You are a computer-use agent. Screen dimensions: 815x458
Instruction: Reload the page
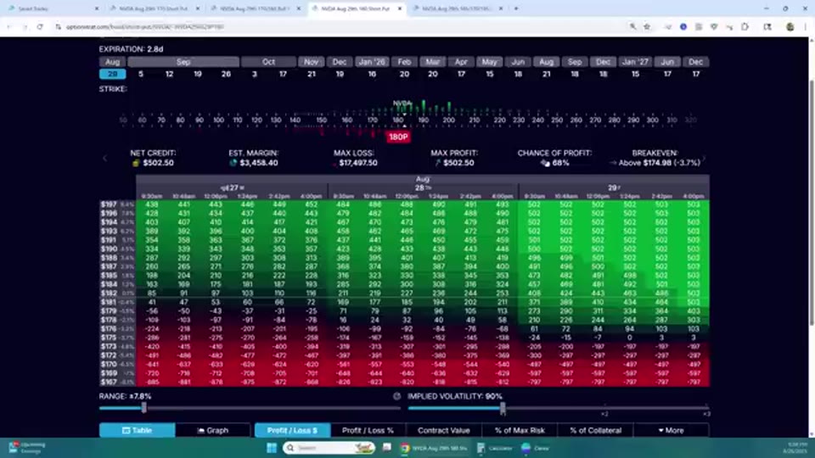[x=40, y=27]
